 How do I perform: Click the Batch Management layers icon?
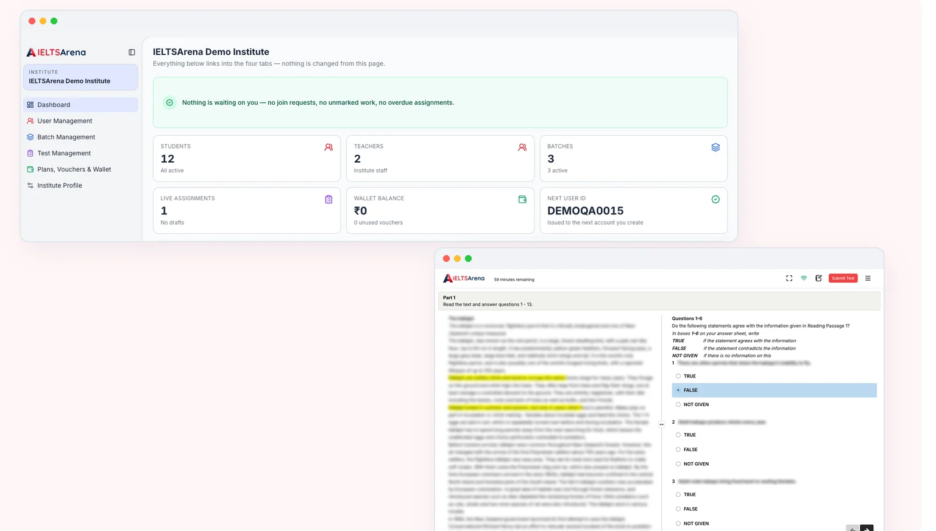point(30,137)
